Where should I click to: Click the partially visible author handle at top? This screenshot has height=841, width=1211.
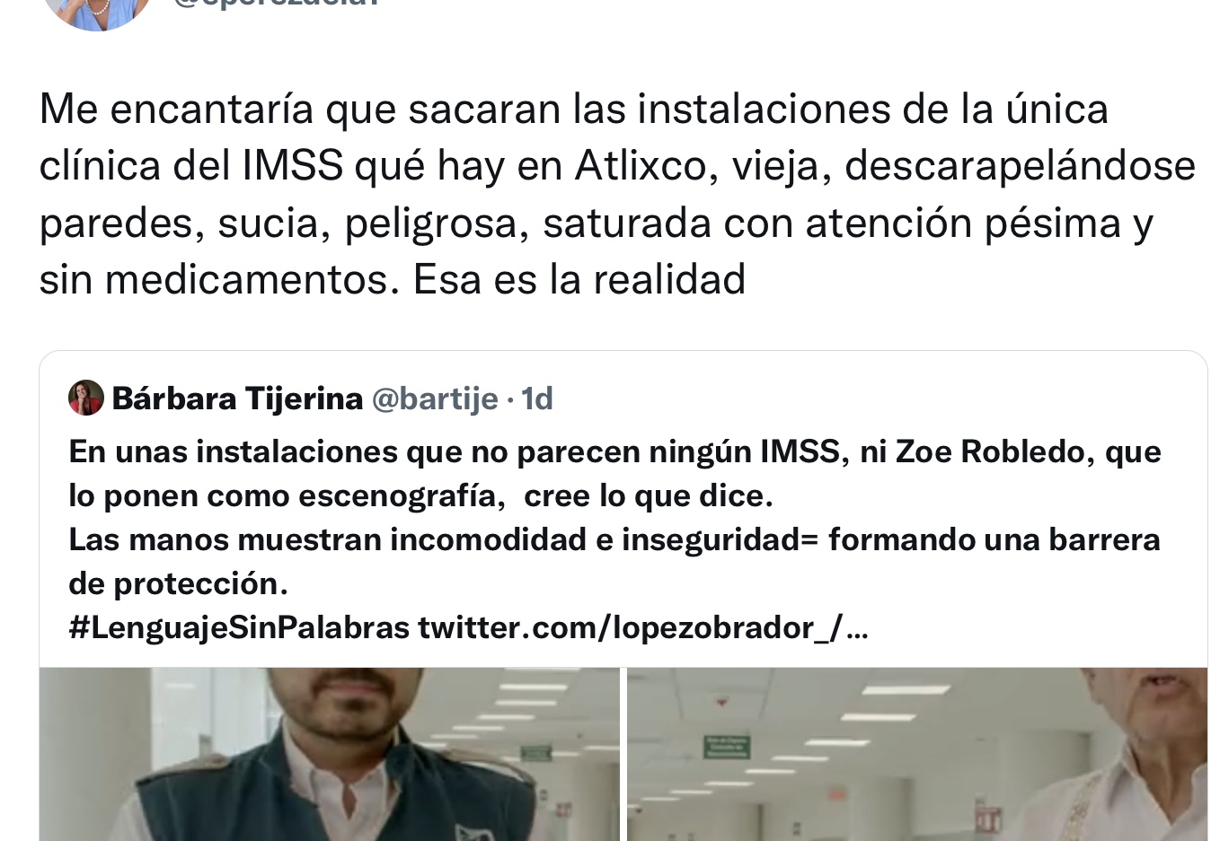(x=278, y=4)
